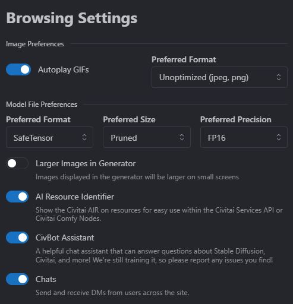Click the Autoplay GIFs label
Viewport: 293px width, 304px height.
tap(64, 70)
